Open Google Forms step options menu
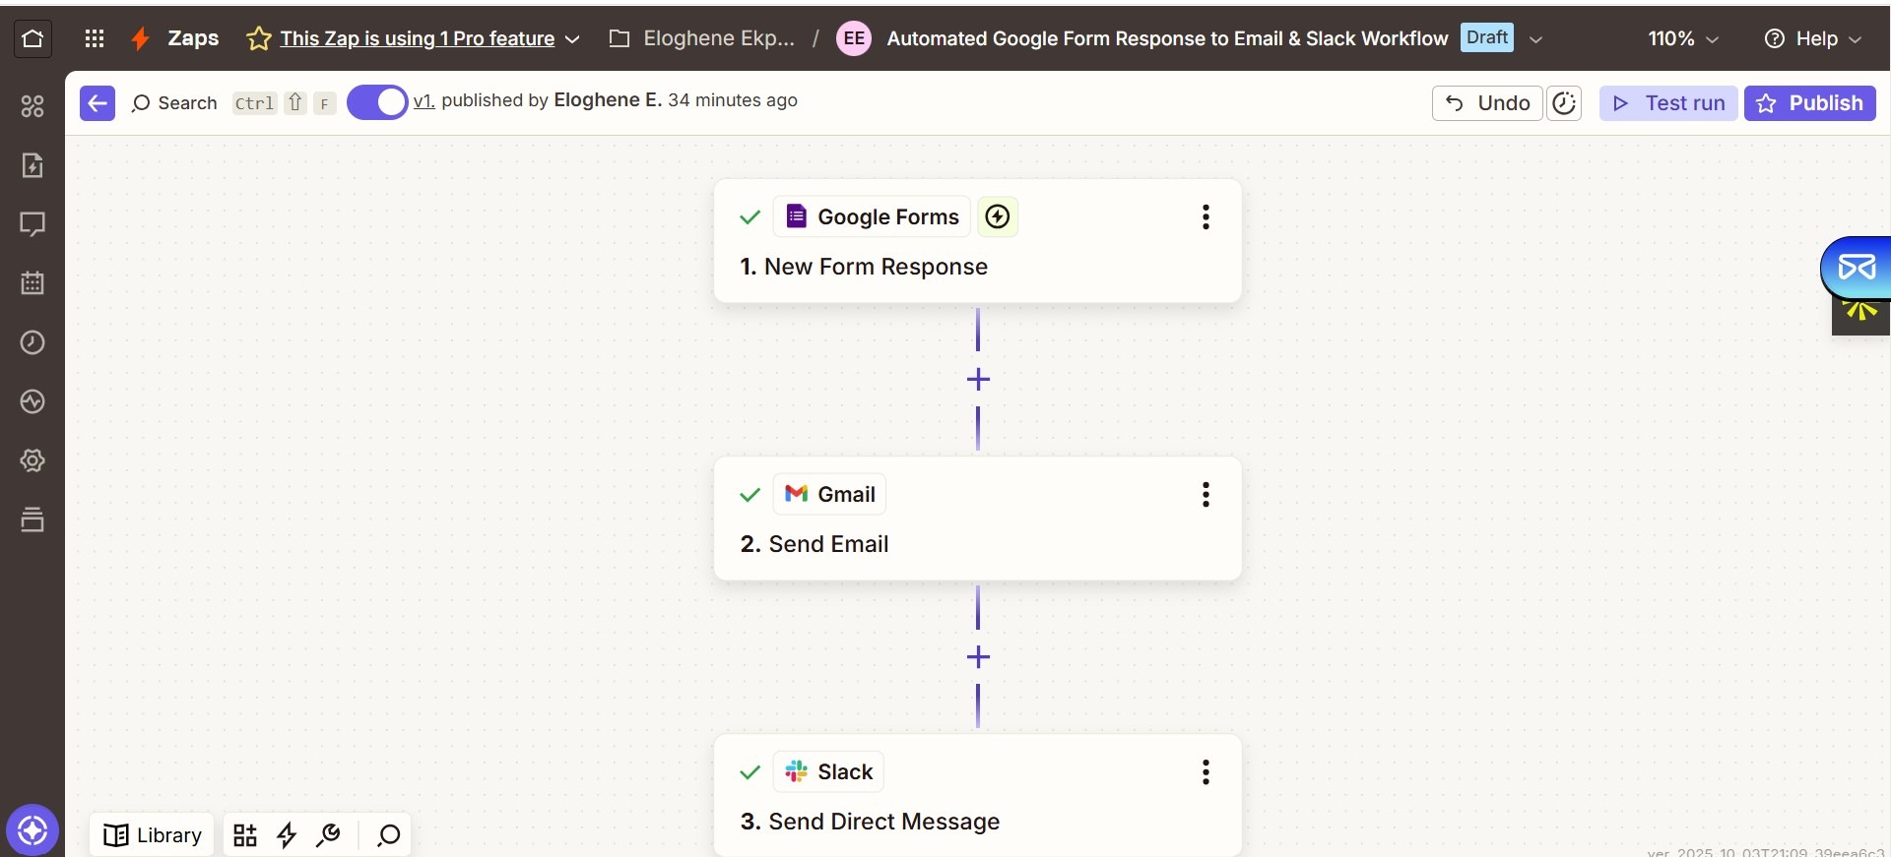 (x=1206, y=217)
